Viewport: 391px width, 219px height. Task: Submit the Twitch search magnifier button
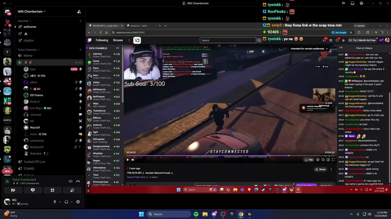tap(259, 40)
